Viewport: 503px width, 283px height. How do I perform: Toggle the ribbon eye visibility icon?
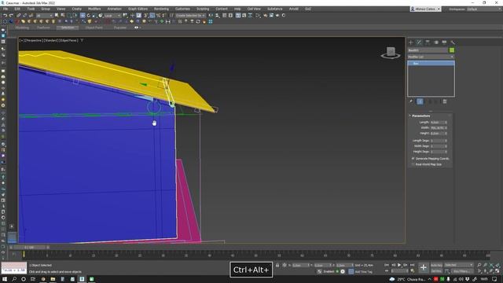click(x=136, y=28)
